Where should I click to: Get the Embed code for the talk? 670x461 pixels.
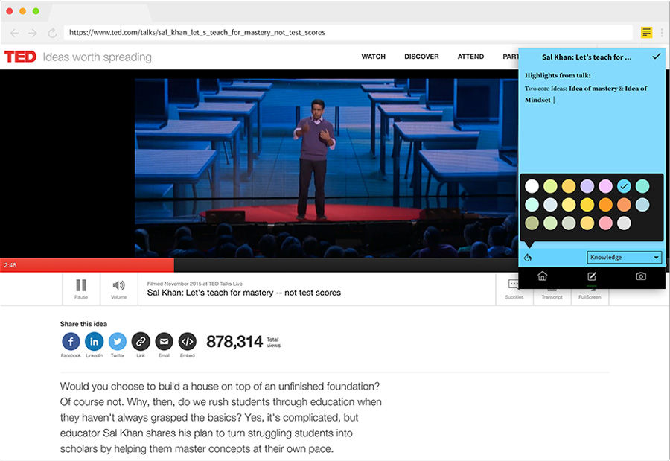coord(188,342)
